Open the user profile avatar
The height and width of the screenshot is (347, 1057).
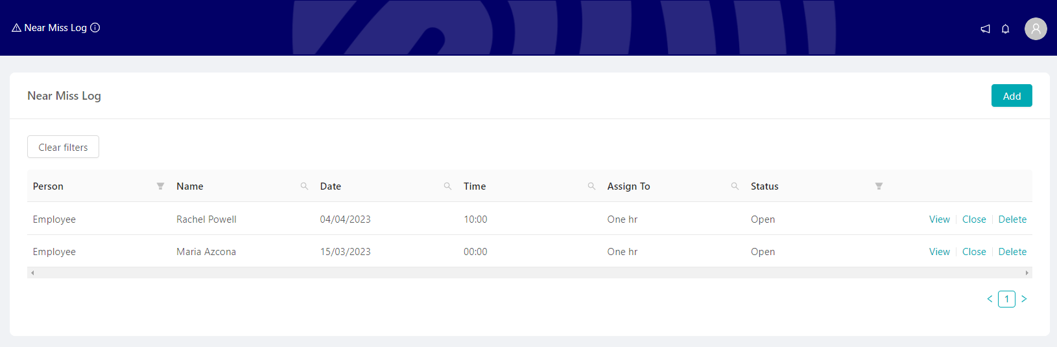(1036, 28)
